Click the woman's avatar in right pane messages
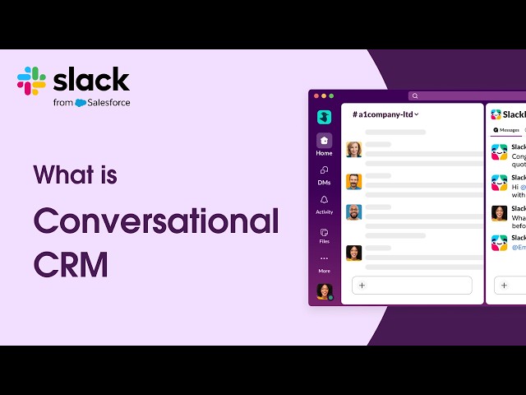526x395 pixels. point(499,213)
